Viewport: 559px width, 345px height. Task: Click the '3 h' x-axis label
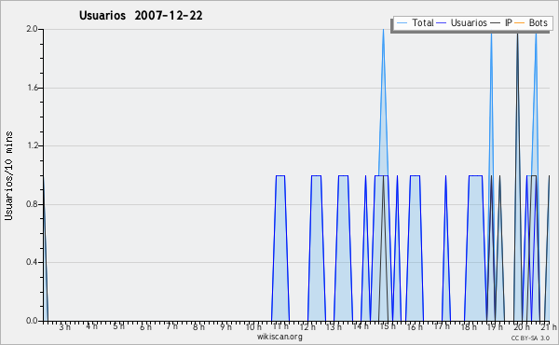coord(65,327)
